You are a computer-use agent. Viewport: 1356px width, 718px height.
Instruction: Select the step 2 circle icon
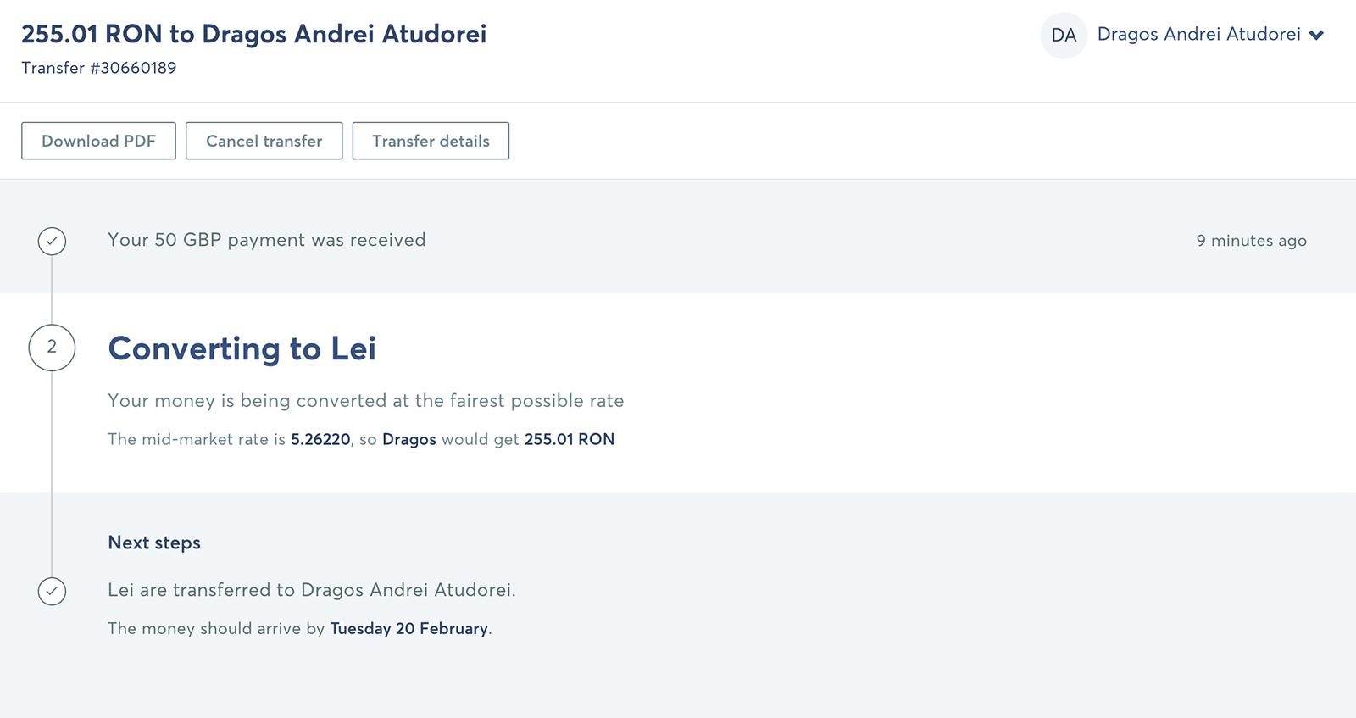click(x=52, y=348)
